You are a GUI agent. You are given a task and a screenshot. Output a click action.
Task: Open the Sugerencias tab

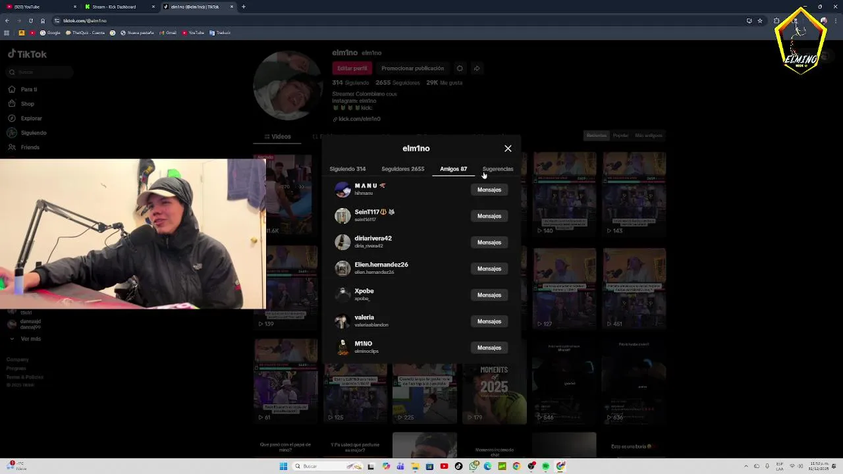point(498,169)
